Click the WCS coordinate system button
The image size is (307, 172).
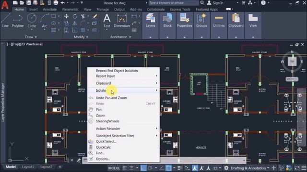[x=292, y=79]
